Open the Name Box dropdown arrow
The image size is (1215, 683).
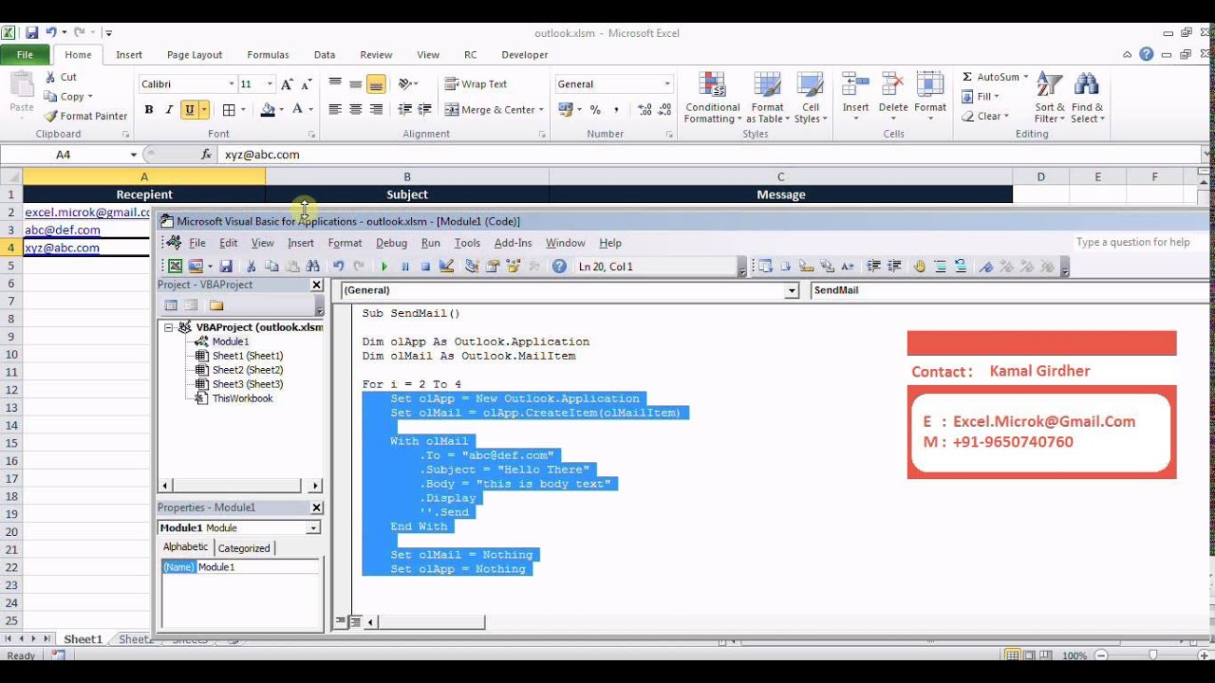point(134,155)
